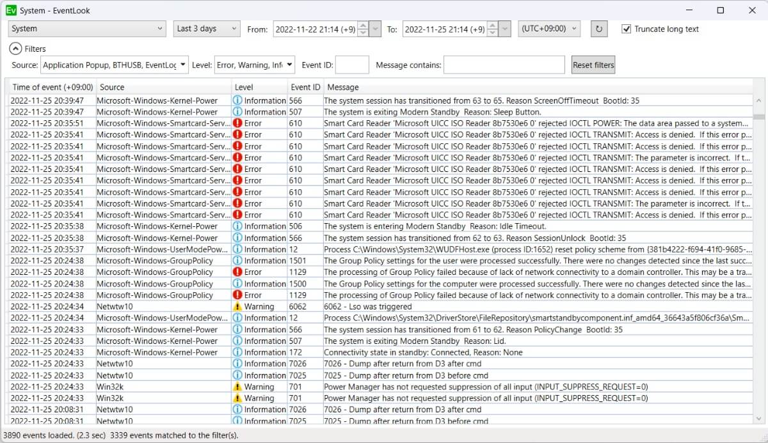This screenshot has width=768, height=443.
Task: Click the red Error icon of the IOCTL POWER event
Action: [x=237, y=123]
